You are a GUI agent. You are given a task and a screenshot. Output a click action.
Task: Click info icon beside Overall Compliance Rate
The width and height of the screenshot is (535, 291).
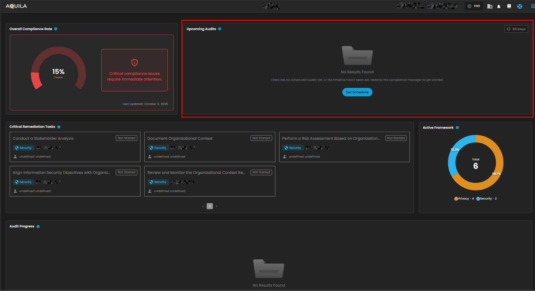(56, 29)
